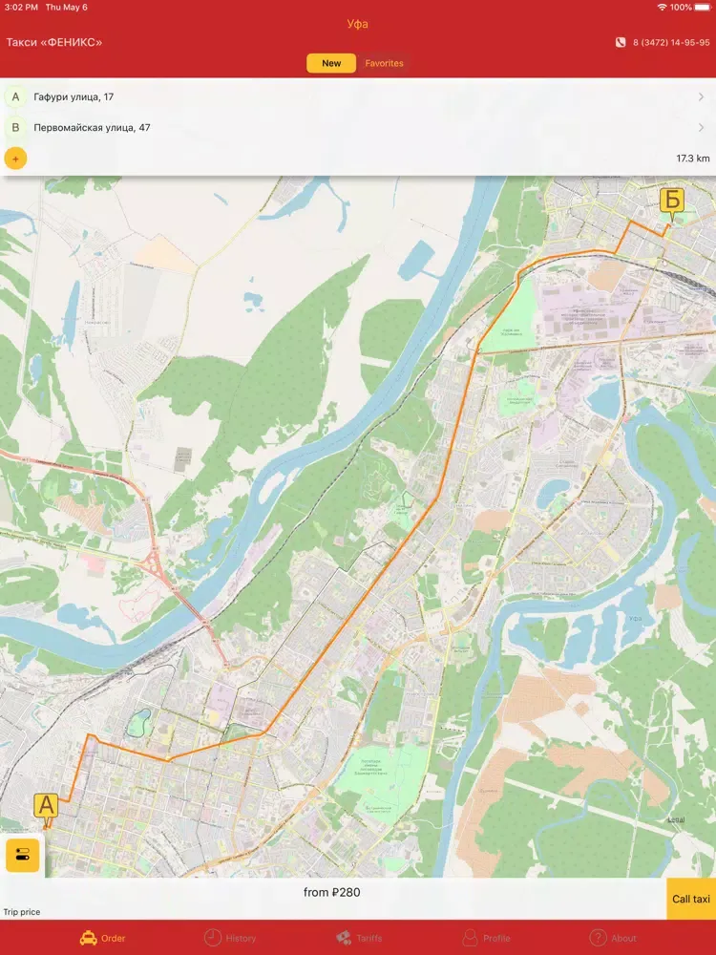Tap the Такси «ФЕНИКС» title
This screenshot has width=716, height=955.
click(54, 43)
